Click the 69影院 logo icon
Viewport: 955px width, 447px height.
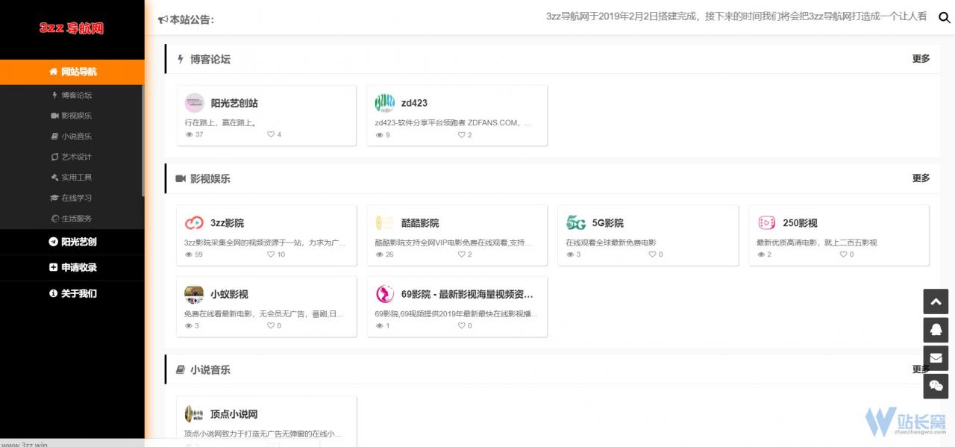pyautogui.click(x=384, y=294)
